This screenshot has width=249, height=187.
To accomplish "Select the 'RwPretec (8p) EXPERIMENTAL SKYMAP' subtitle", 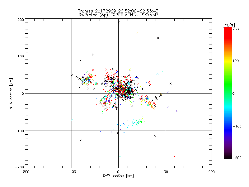I will click(118, 15).
